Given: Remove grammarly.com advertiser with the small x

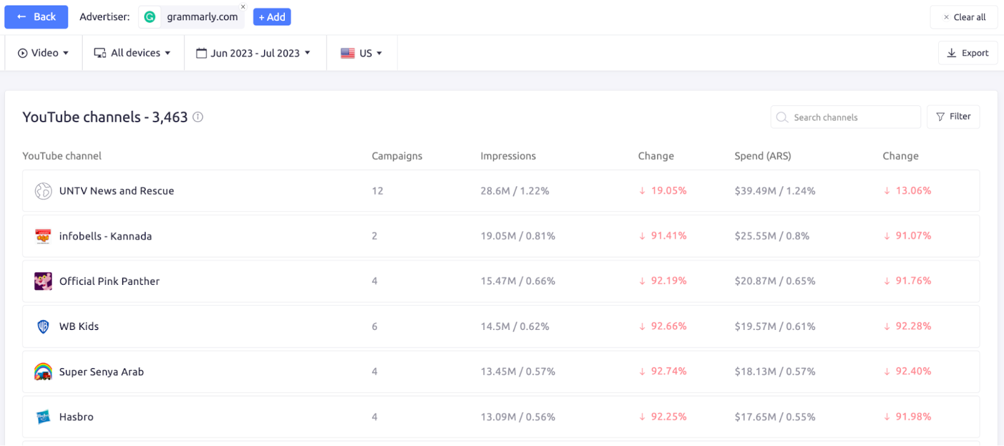Looking at the screenshot, I should tap(243, 7).
